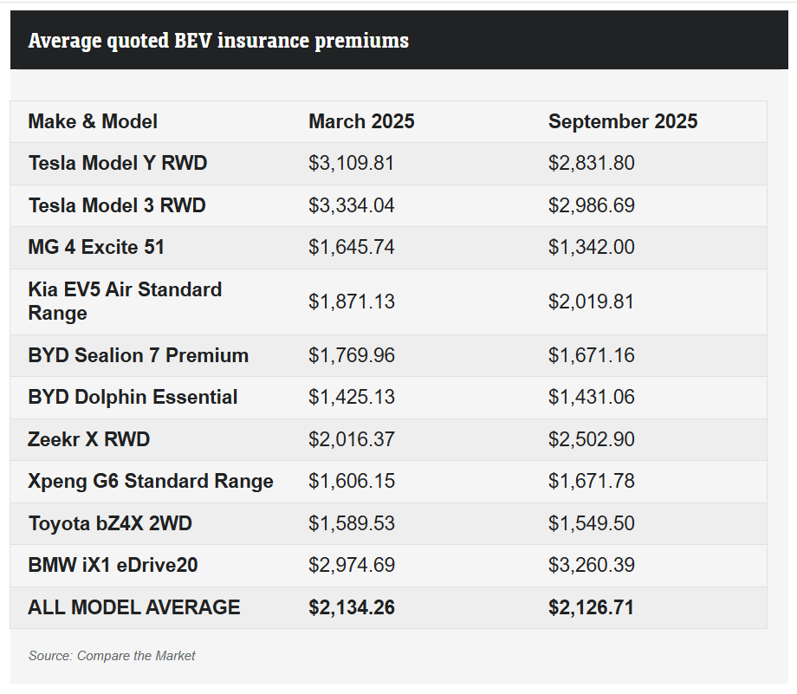Click the 'ALL MODEL AVERAGE' row label
The image size is (797, 694).
click(x=133, y=607)
